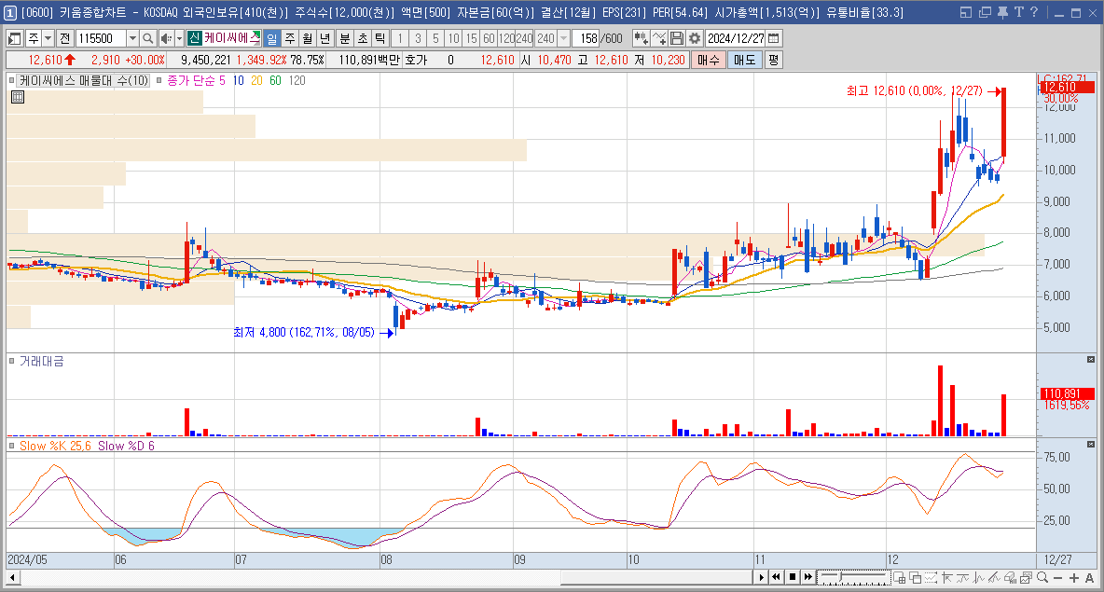The image size is (1104, 592).
Task: Click the pin window icon in title bar
Action: [1002, 12]
